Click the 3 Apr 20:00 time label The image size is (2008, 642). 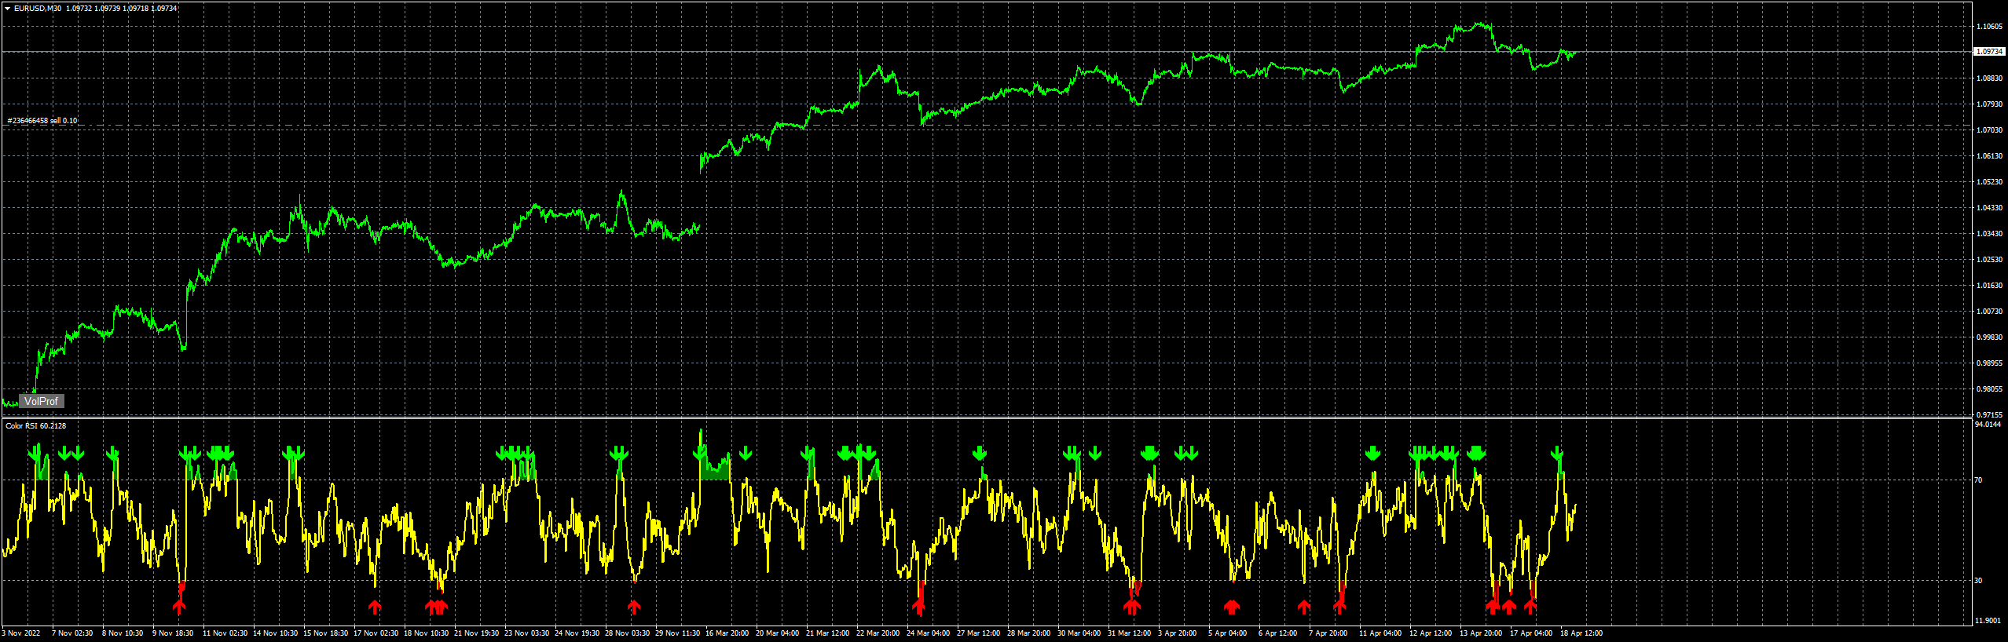1178,633
